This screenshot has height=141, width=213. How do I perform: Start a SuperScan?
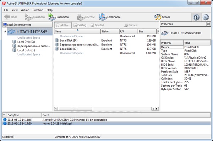[59, 17]
